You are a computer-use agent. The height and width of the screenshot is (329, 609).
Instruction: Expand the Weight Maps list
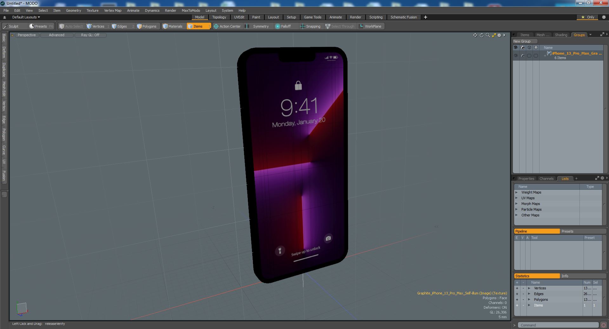coord(517,192)
